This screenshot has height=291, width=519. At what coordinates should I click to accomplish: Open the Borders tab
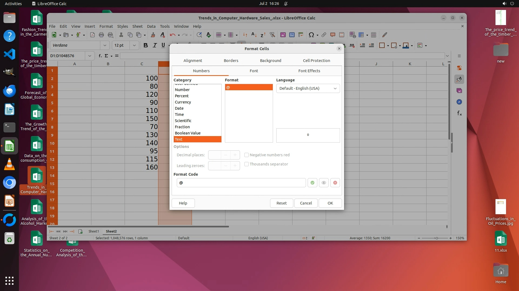[231, 61]
